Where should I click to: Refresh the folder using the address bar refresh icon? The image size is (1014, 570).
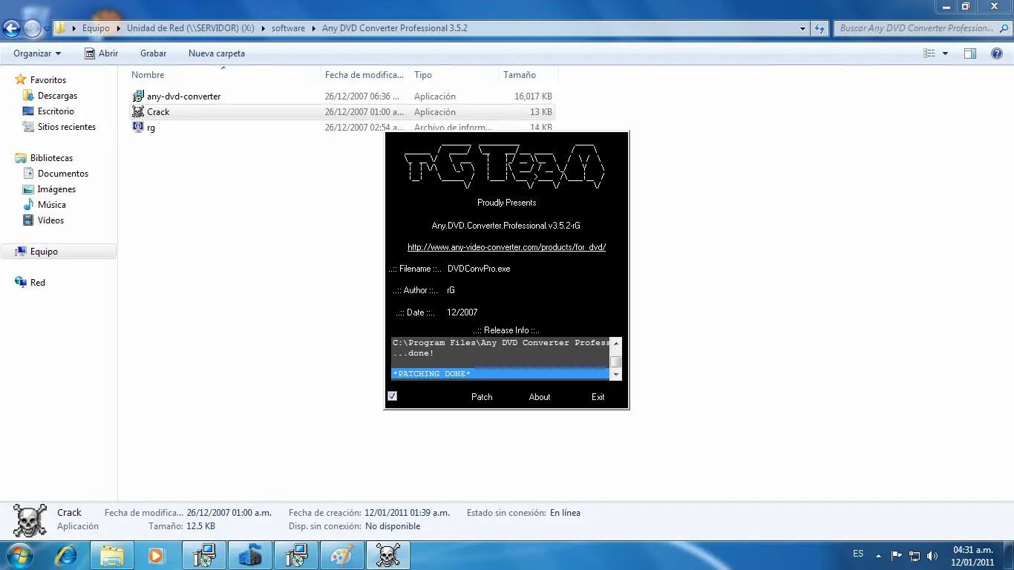point(820,28)
